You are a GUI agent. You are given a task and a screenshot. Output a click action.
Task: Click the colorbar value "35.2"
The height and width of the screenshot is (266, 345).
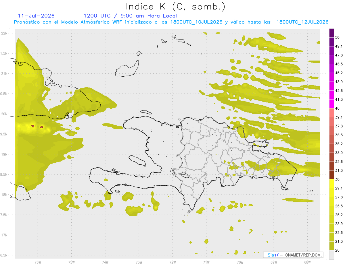339,144
